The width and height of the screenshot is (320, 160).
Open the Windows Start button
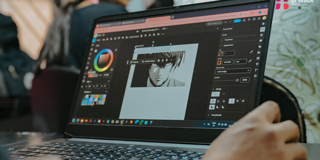pyautogui.click(x=73, y=121)
